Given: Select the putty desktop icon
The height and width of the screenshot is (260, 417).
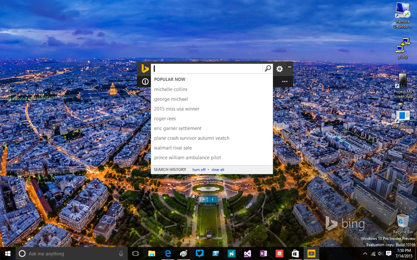Looking at the screenshot, I should pos(403,48).
